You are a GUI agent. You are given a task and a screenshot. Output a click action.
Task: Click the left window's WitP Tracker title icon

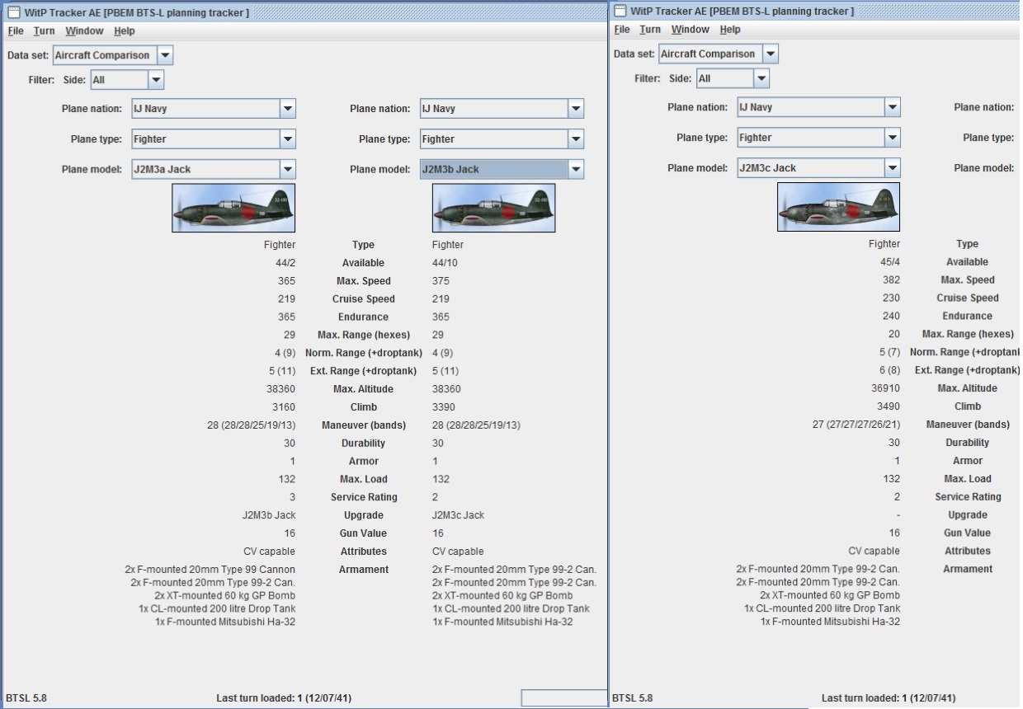tap(13, 12)
